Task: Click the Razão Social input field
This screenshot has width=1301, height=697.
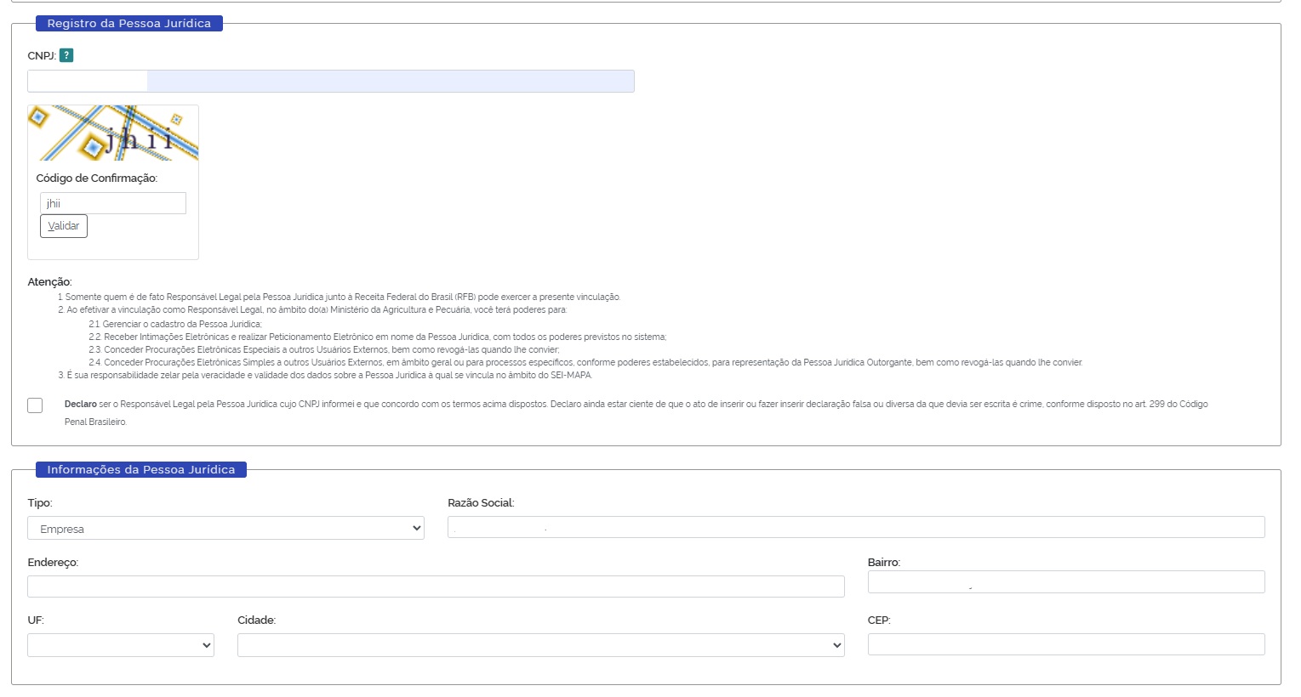Action: (x=856, y=527)
